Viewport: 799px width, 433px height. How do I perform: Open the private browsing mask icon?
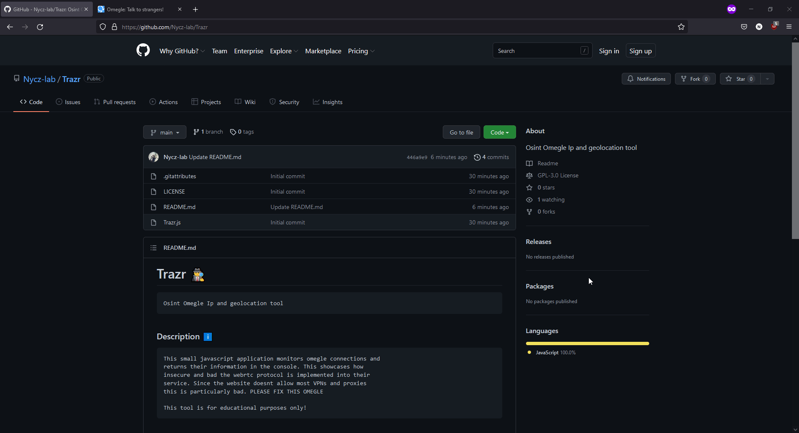coord(732,9)
